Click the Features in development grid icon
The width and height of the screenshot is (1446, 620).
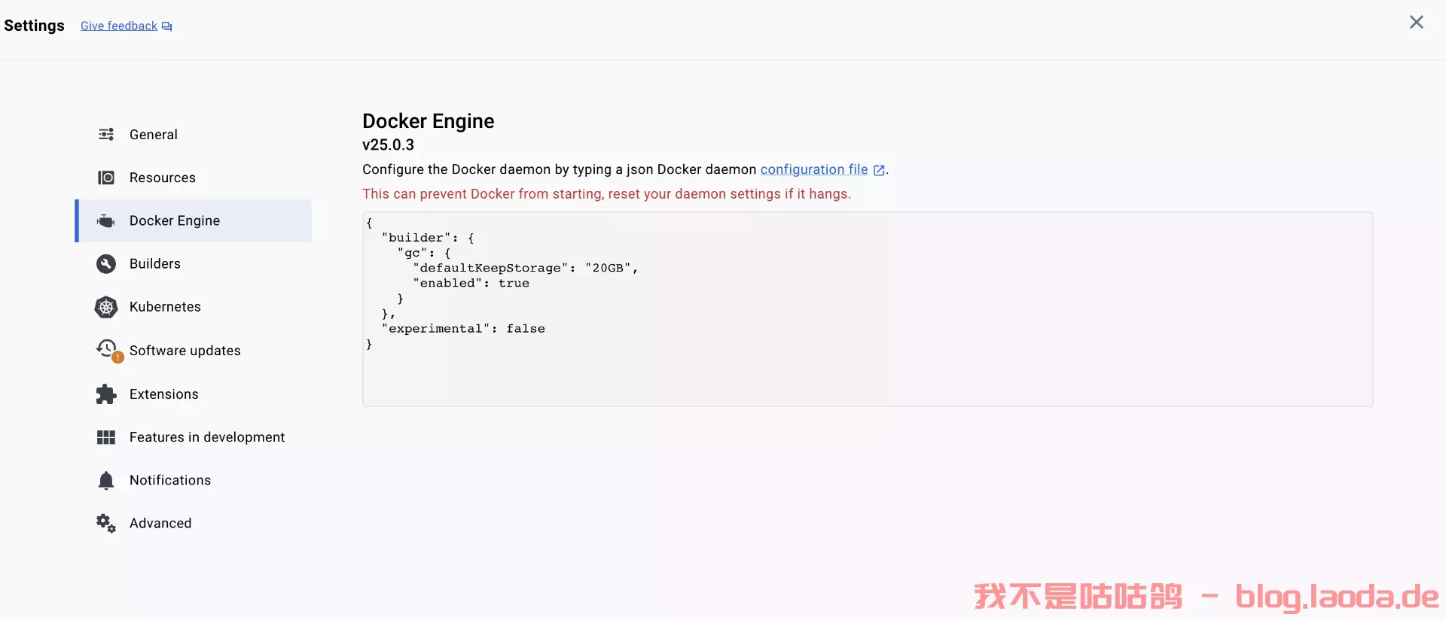(x=106, y=437)
